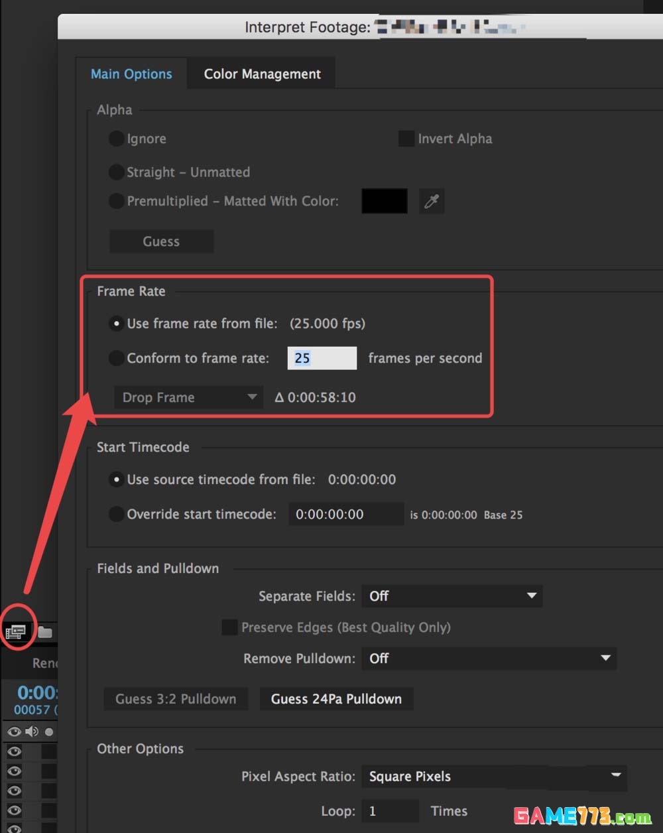Click the new folder icon in Project panel

44,632
